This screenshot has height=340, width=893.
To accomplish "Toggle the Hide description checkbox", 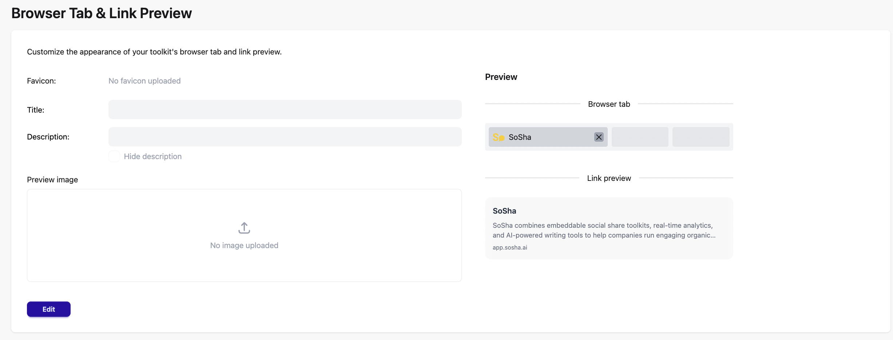I will coord(114,156).
